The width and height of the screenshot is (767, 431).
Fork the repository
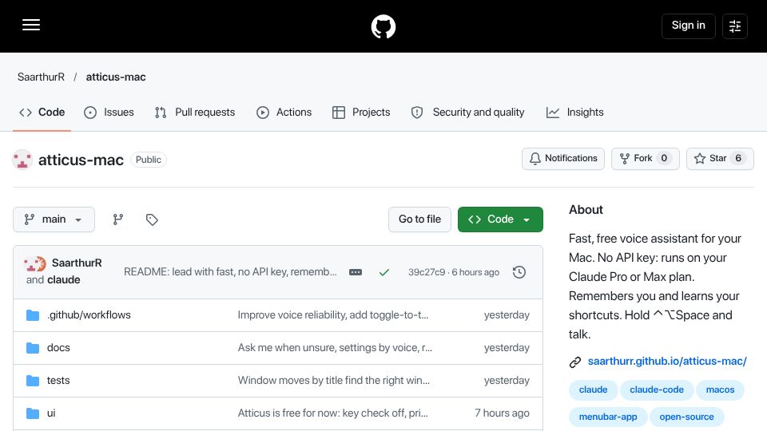pos(646,158)
